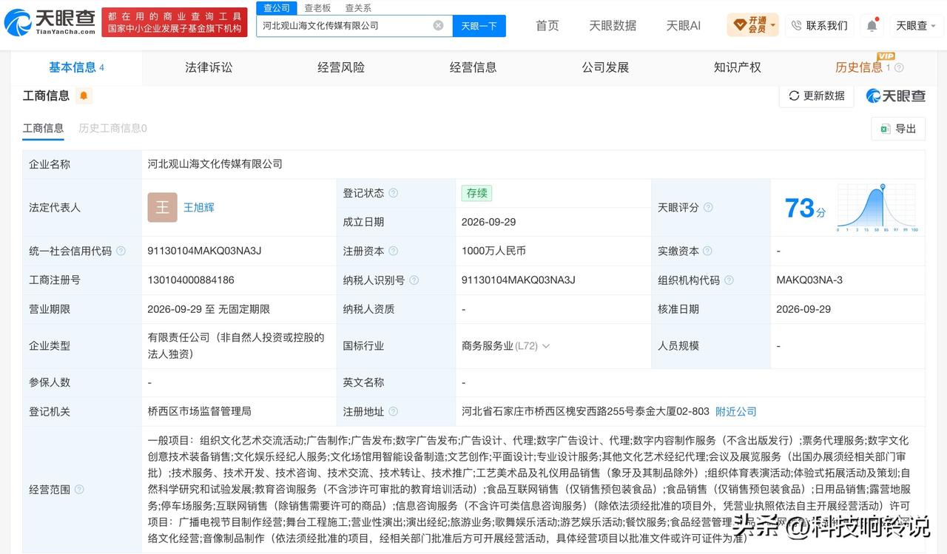Open 天眼AI in the top navigation

click(x=684, y=25)
